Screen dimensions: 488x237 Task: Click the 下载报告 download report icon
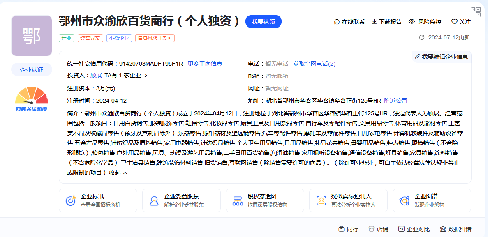(375, 22)
